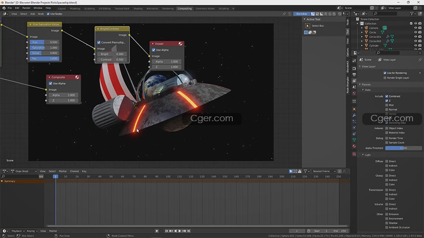Open the Modifier properties wrench icon

354,115
